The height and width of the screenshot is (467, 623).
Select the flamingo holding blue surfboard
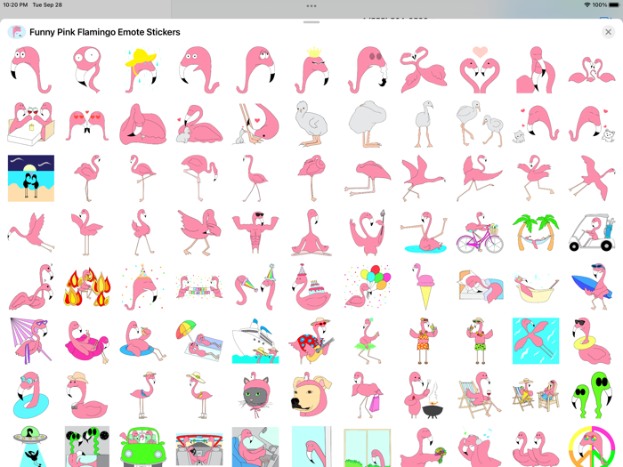point(592,286)
